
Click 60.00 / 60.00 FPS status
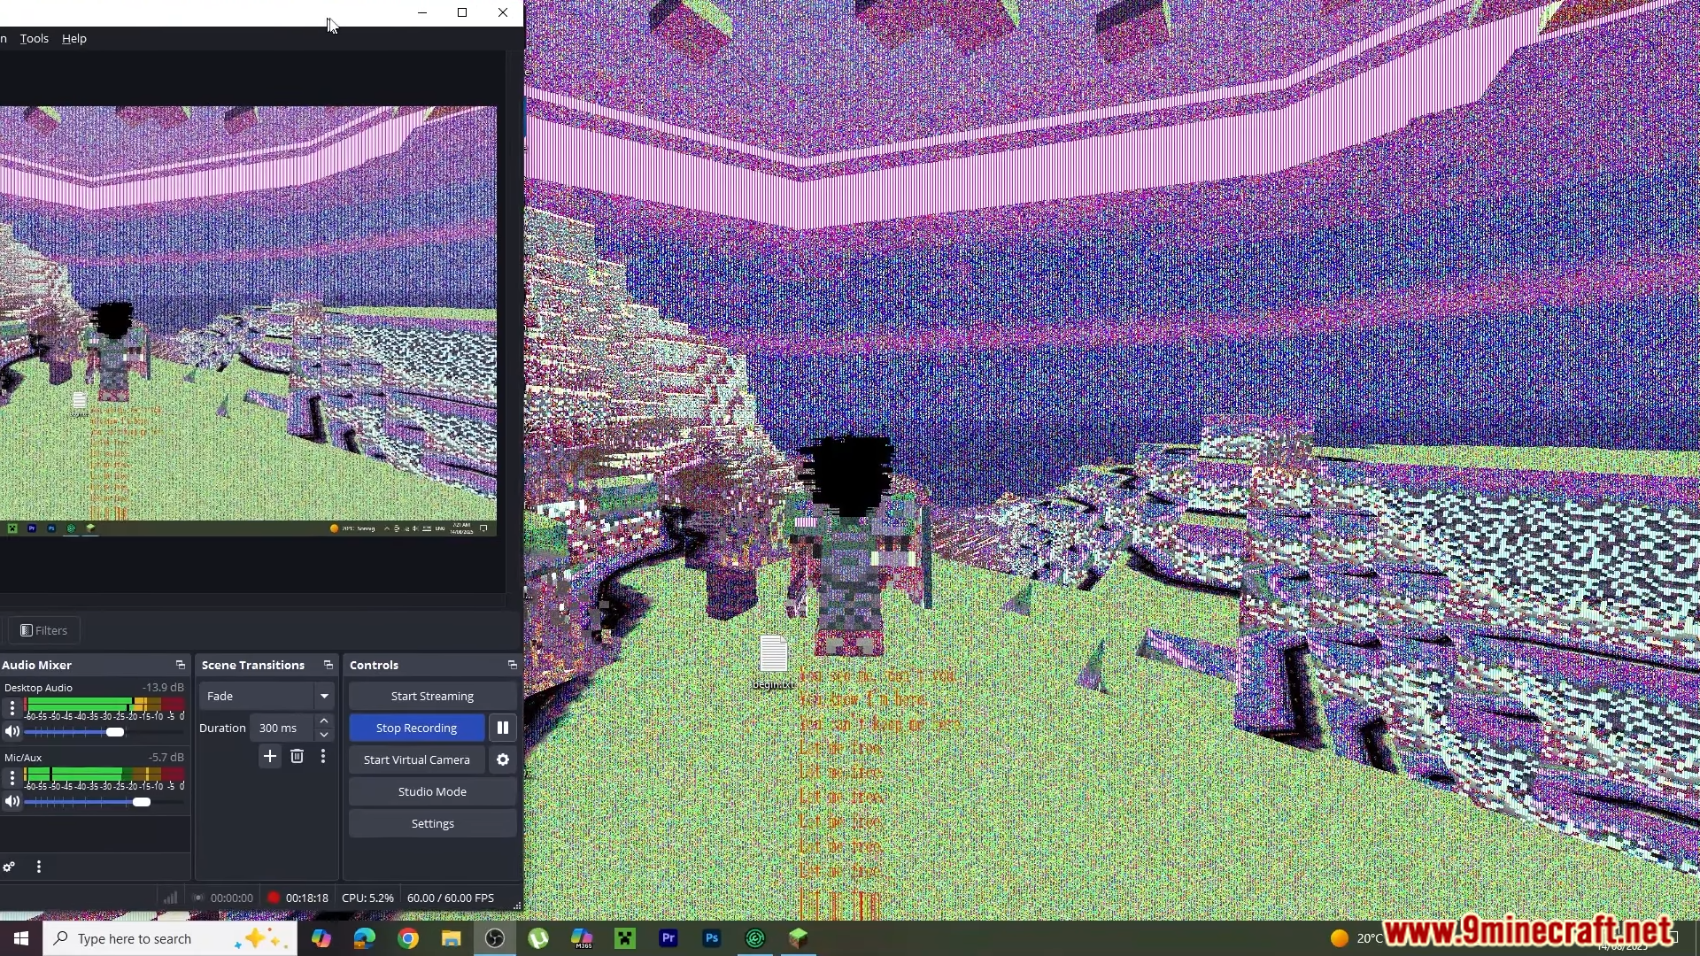click(x=451, y=898)
